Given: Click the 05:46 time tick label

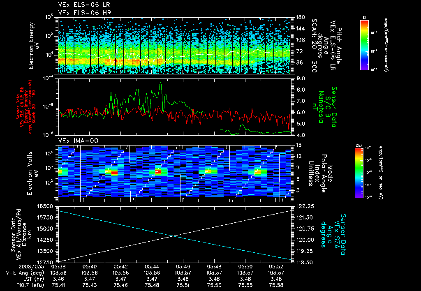Looking at the screenshot, I should click(183, 267).
